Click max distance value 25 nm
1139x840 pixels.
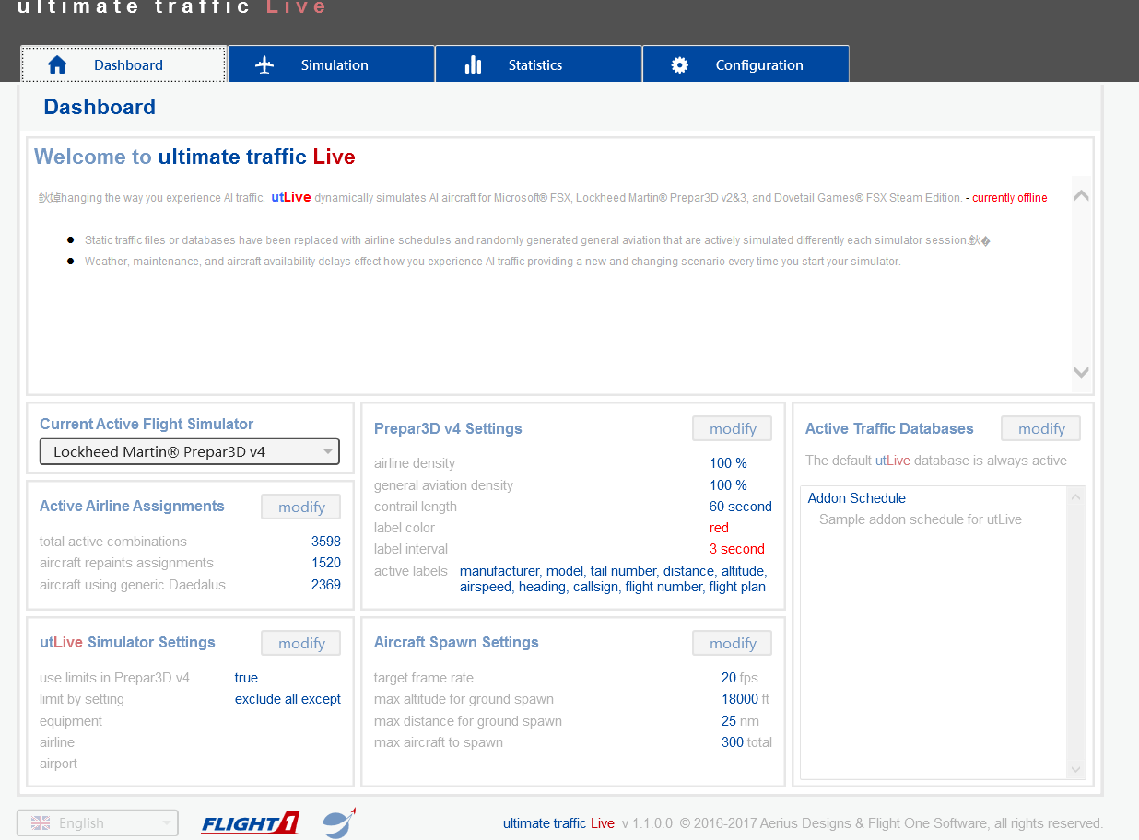click(x=742, y=721)
